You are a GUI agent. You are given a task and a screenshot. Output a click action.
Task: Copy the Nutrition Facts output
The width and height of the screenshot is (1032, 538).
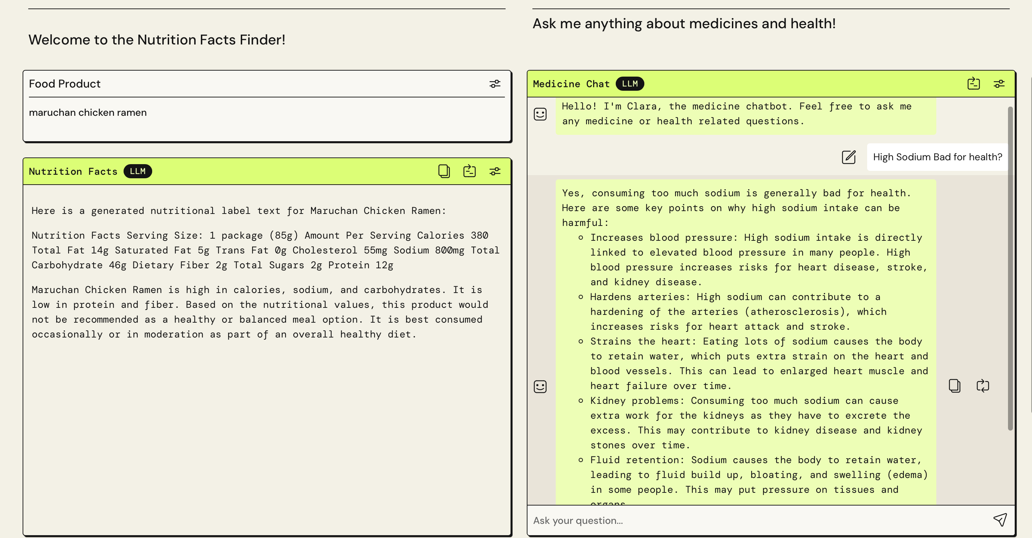(444, 171)
